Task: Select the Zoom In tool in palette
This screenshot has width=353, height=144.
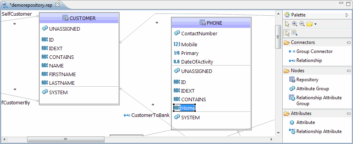Action: point(294,24)
